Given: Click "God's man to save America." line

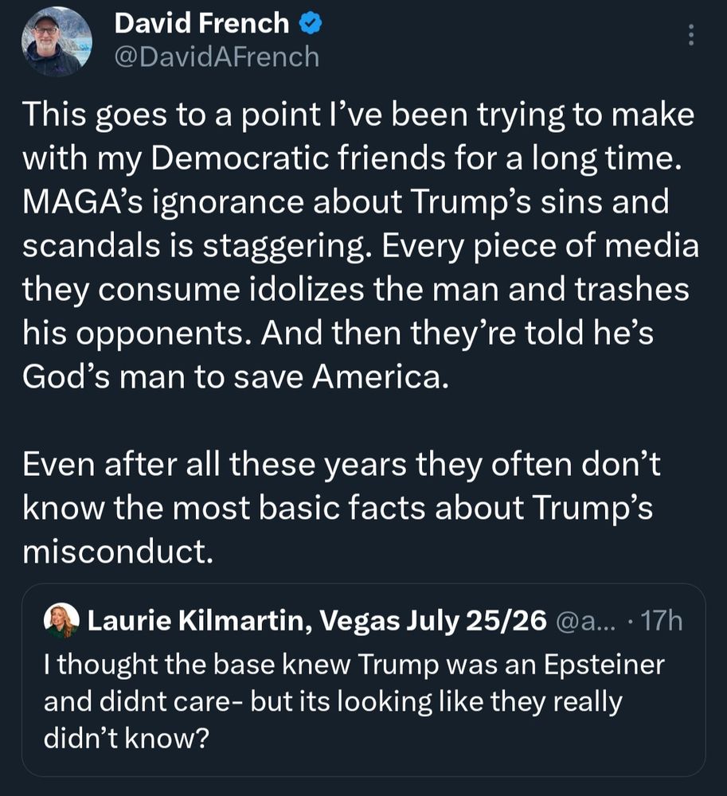Looking at the screenshot, I should (x=236, y=378).
